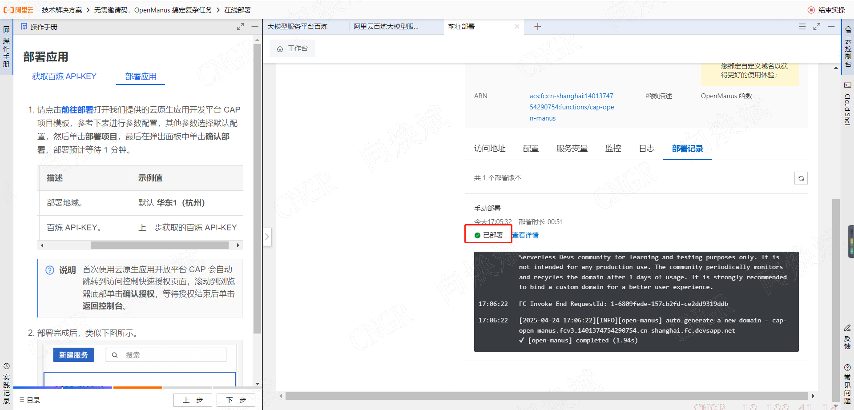
Task: Click the 说明 question mark icon
Action: point(50,270)
